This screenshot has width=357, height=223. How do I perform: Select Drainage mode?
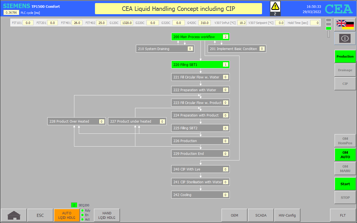click(345, 70)
